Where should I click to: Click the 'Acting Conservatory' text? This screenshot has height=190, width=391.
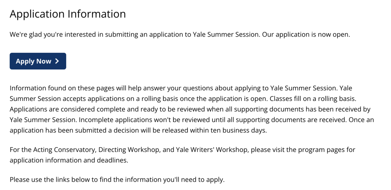[64, 150]
